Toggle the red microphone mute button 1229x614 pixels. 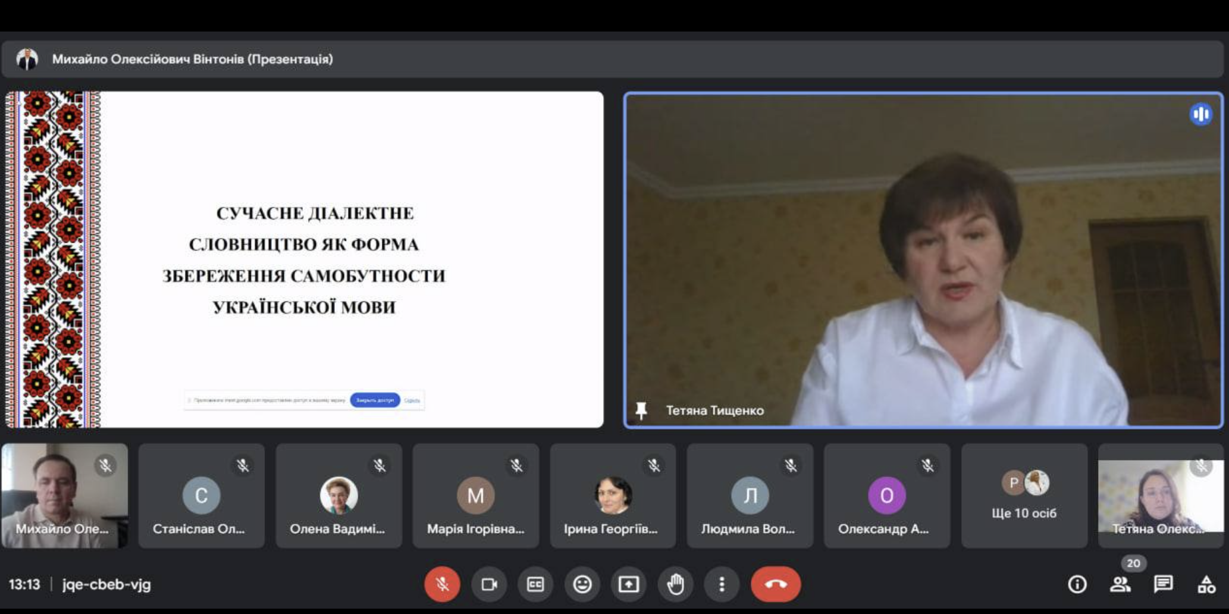click(442, 584)
